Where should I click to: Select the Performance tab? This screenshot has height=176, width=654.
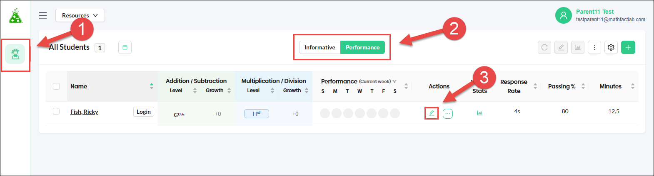[362, 47]
